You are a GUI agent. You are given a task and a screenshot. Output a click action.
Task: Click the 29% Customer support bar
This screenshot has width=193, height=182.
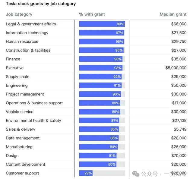pos(86,173)
